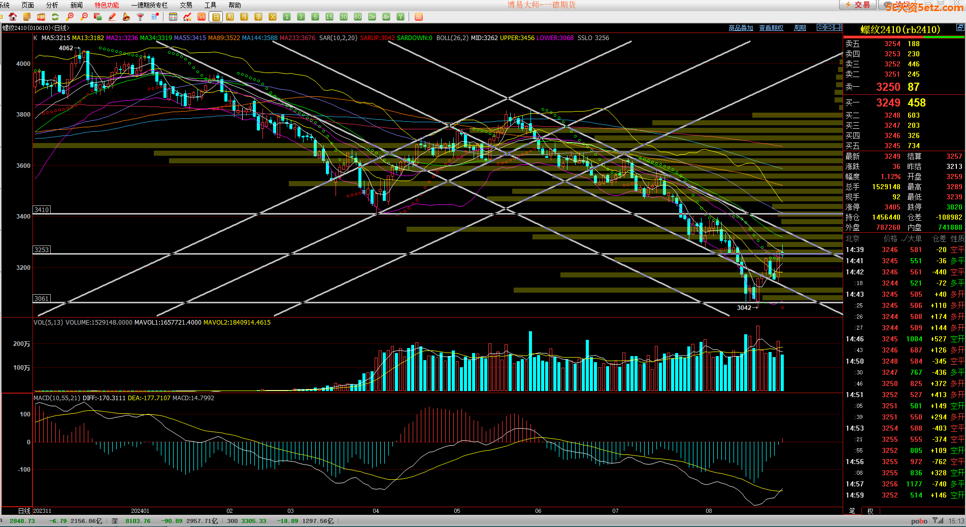The image size is (966, 527).
Task: Open the Tick chart icon
Action: click(x=202, y=17)
